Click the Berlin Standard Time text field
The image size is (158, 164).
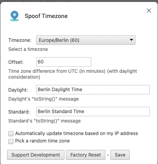click(93, 112)
